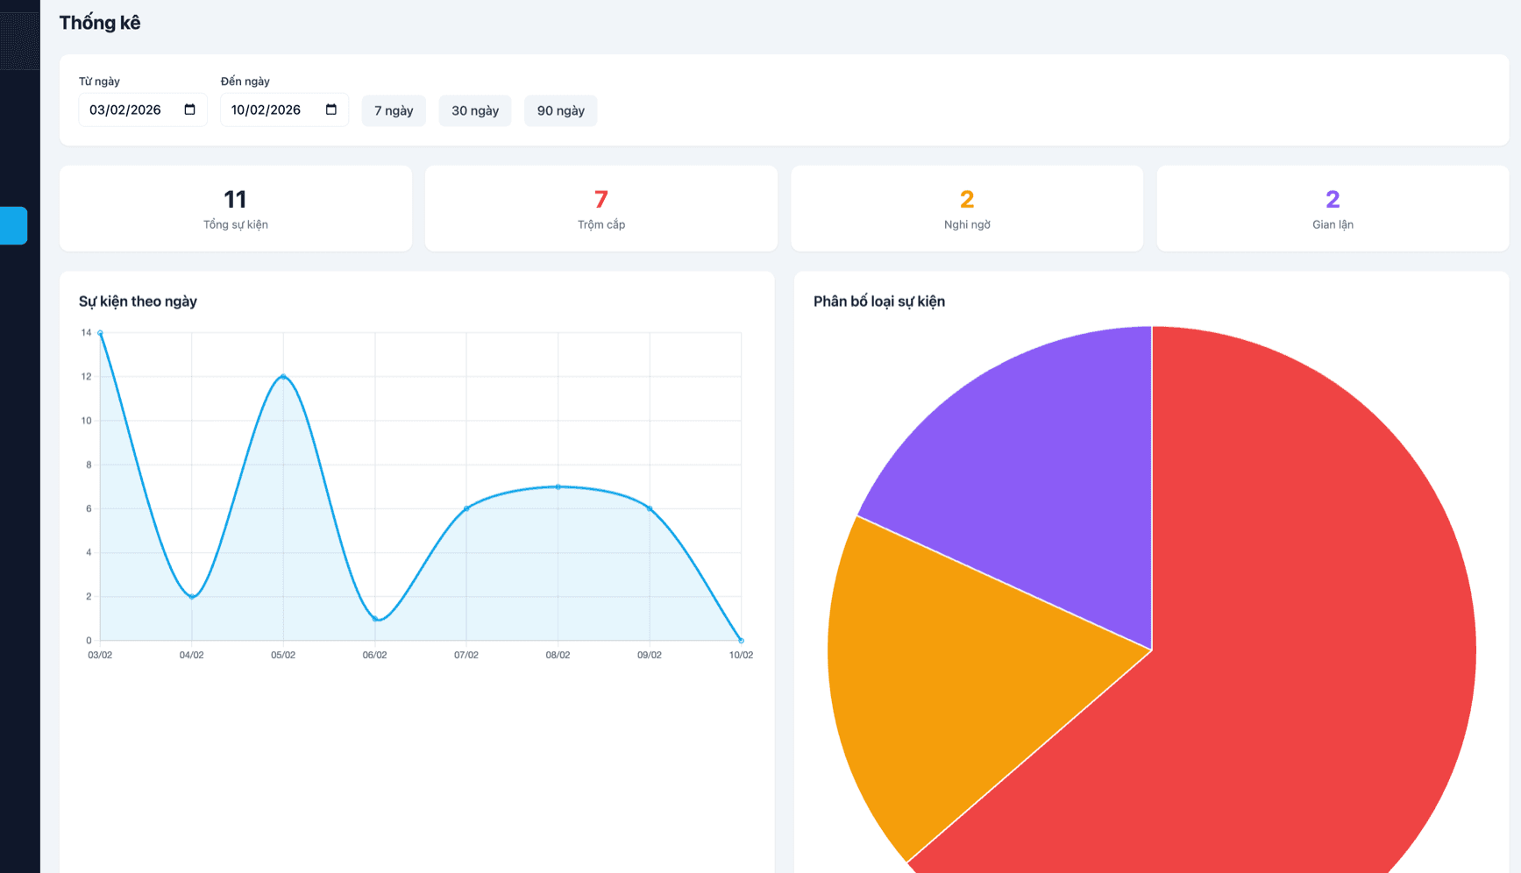Screen dimensions: 1521x873
Task: Select the 04/02 data point on chart
Action: click(192, 597)
